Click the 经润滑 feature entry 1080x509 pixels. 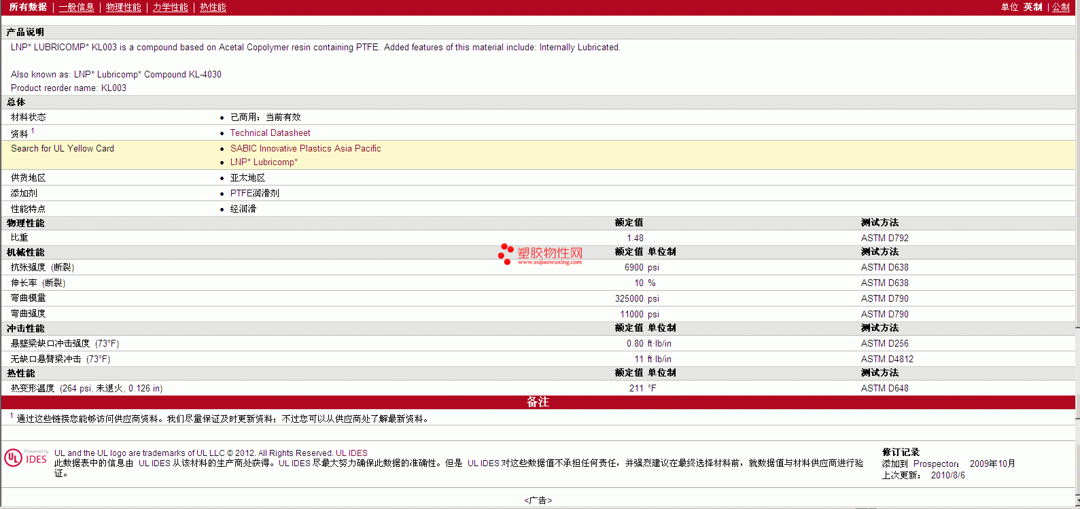click(243, 209)
